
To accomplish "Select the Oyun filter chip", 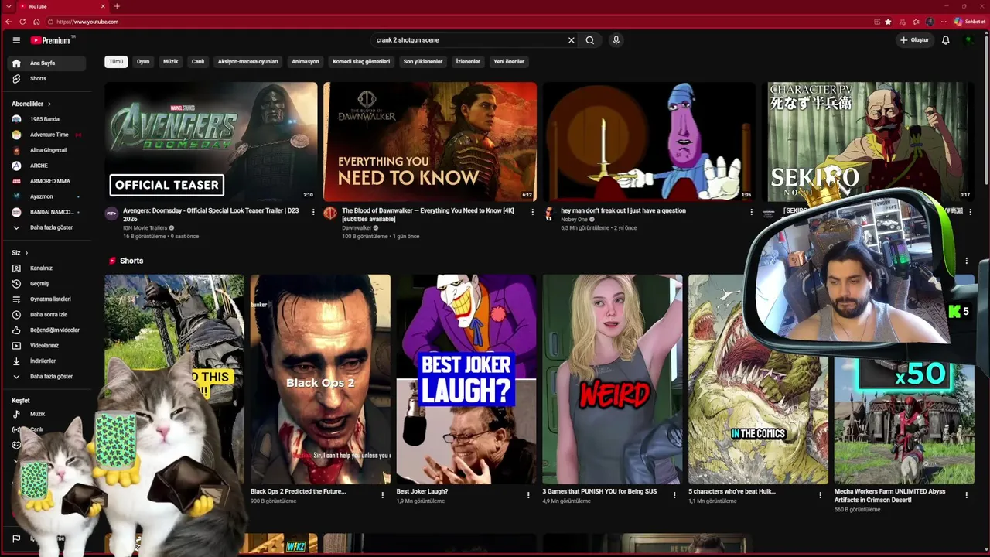I will click(143, 62).
